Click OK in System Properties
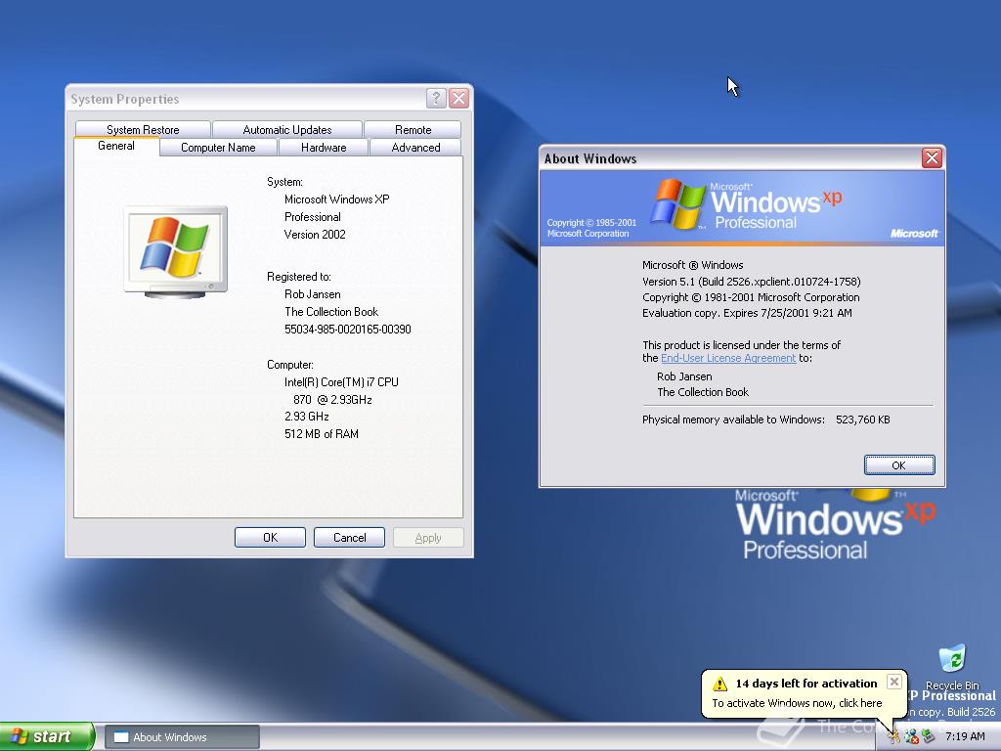This screenshot has width=1001, height=751. pyautogui.click(x=270, y=538)
